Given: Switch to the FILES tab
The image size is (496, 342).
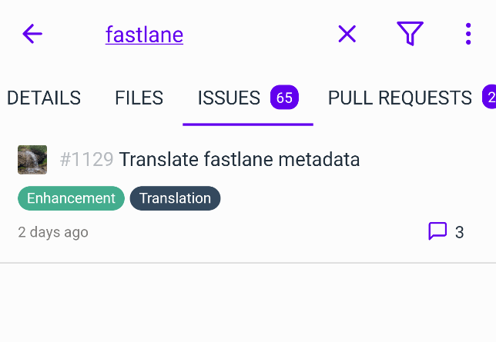Looking at the screenshot, I should coord(139,98).
